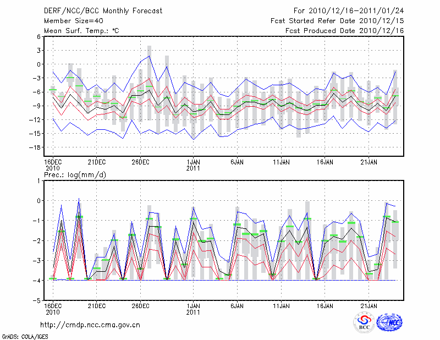Select the Prec.: log(mm/d) label
The image size is (440, 340).
click(x=74, y=174)
